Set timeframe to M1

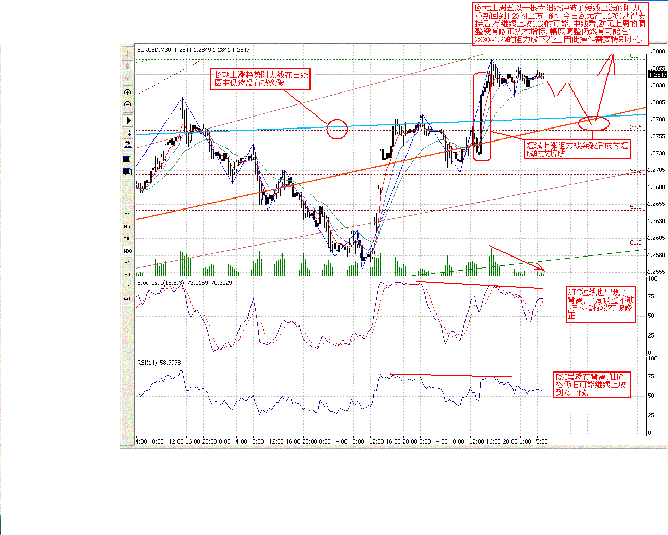[x=127, y=215]
